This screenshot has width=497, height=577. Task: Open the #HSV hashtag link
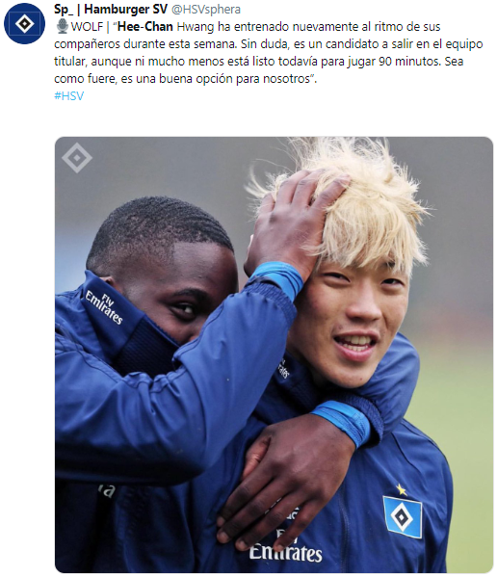click(68, 96)
